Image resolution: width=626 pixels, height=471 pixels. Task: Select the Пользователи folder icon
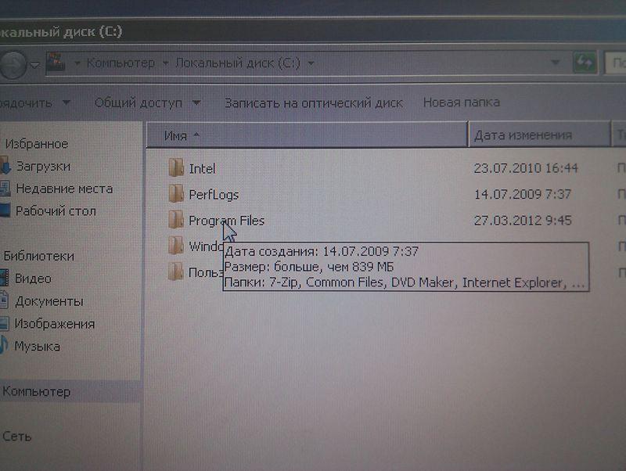[176, 271]
